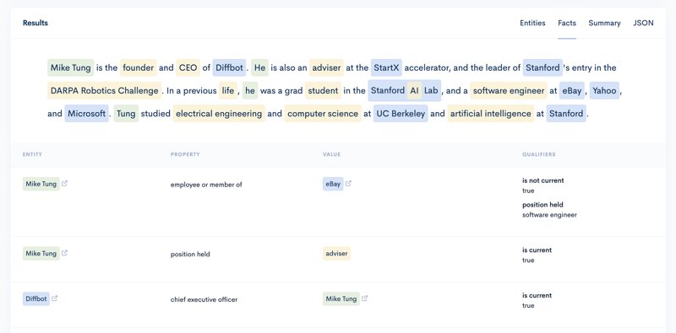
Task: Click the StartX tag in the text
Action: pyautogui.click(x=386, y=67)
